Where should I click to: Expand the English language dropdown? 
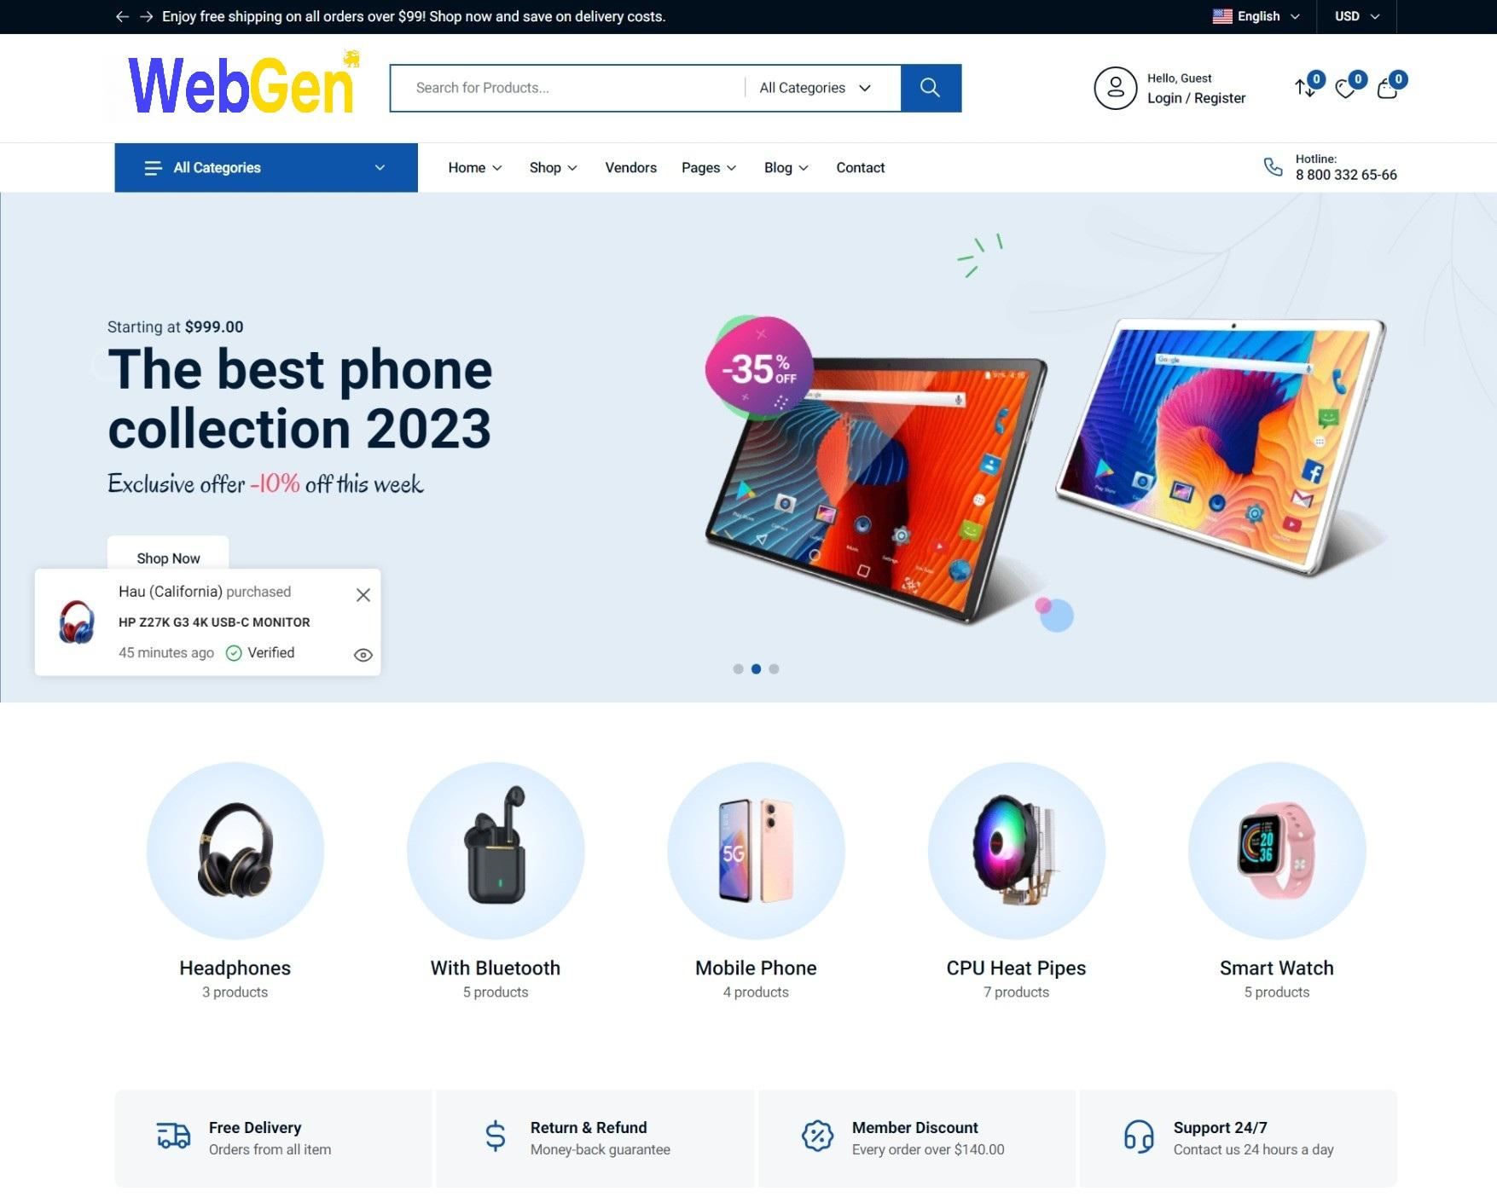[x=1256, y=16]
